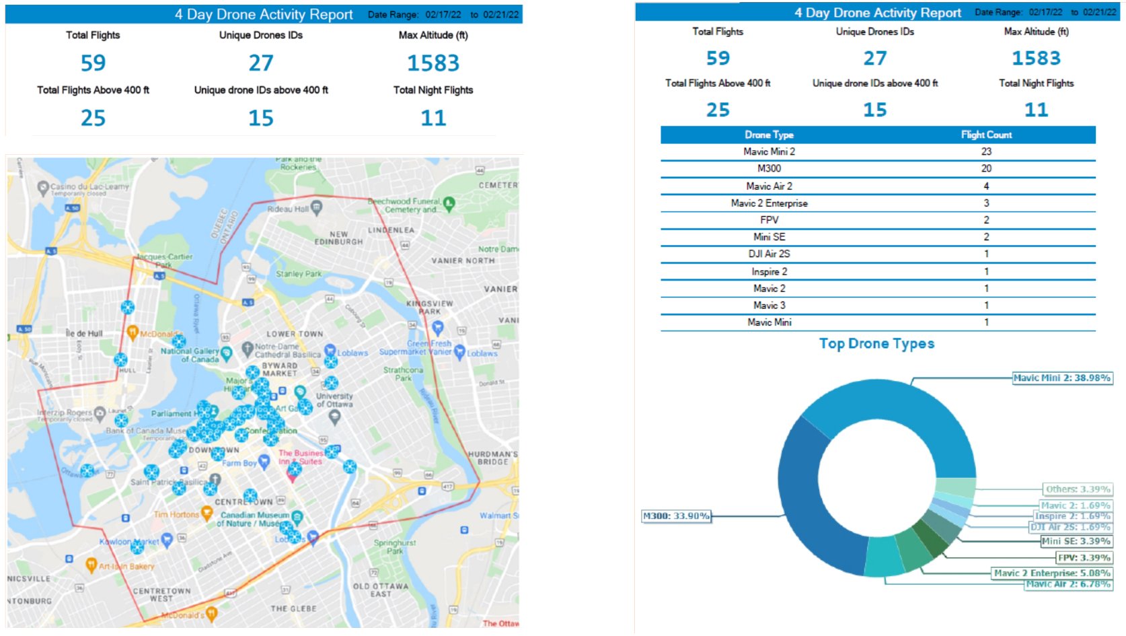
Task: Click the Mavic Mini 2: 38.98% label
Action: click(x=1061, y=378)
